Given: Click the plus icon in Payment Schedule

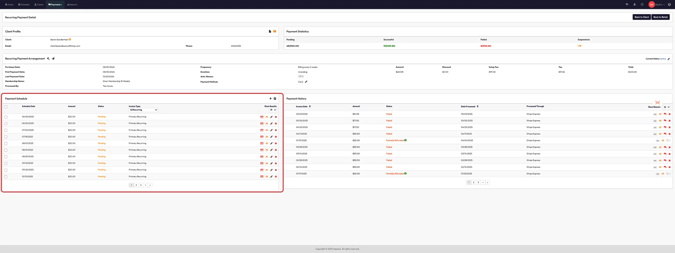Looking at the screenshot, I should tap(270, 99).
